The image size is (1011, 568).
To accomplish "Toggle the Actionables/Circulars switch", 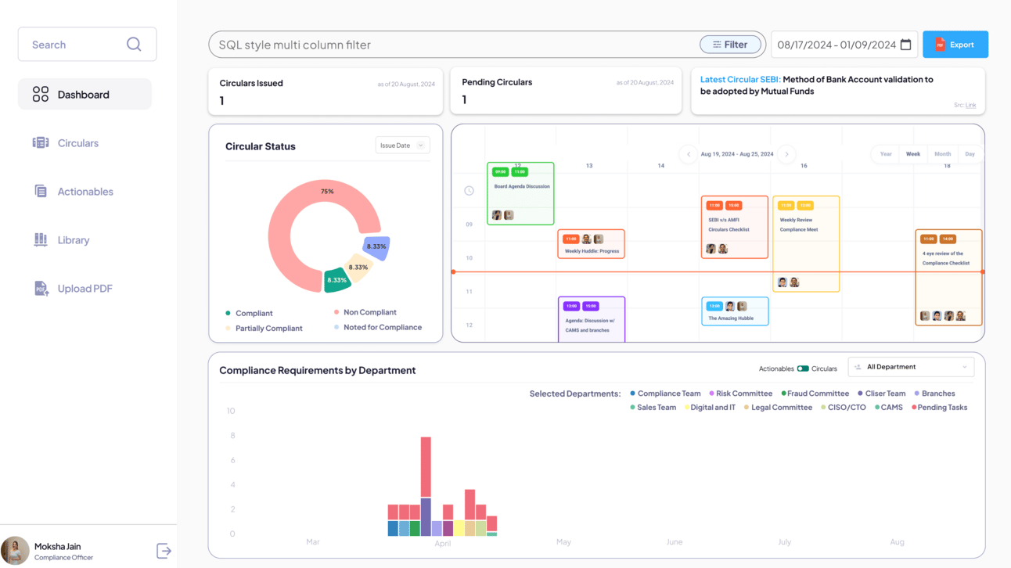I will [x=803, y=368].
